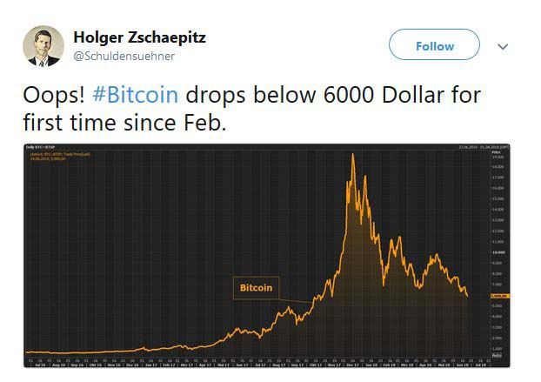This screenshot has height=382, width=541.
Task: Open the @Schuldensuehner handle link
Action: (x=124, y=56)
